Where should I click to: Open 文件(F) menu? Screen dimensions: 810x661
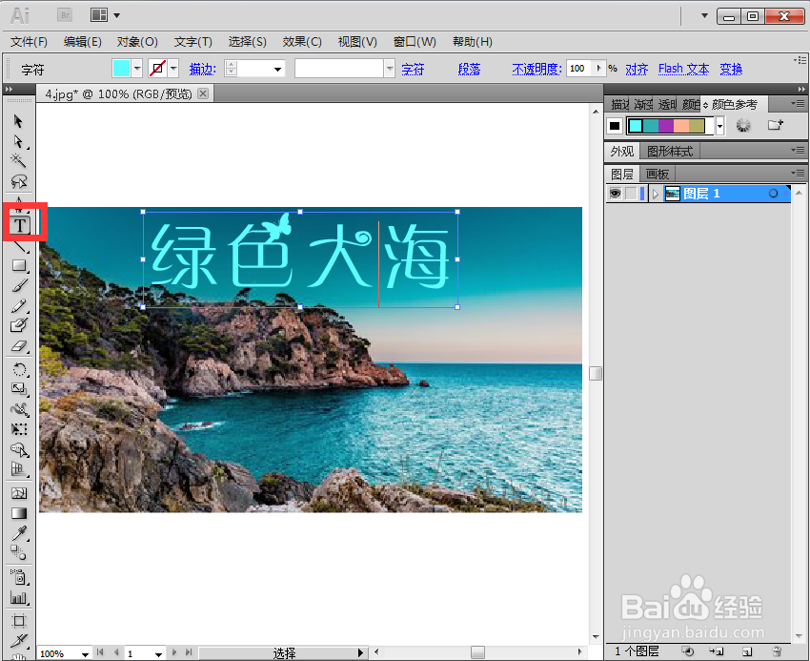click(29, 41)
